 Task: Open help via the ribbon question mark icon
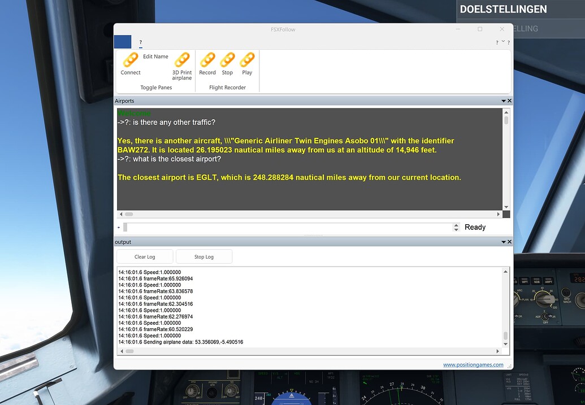point(508,42)
